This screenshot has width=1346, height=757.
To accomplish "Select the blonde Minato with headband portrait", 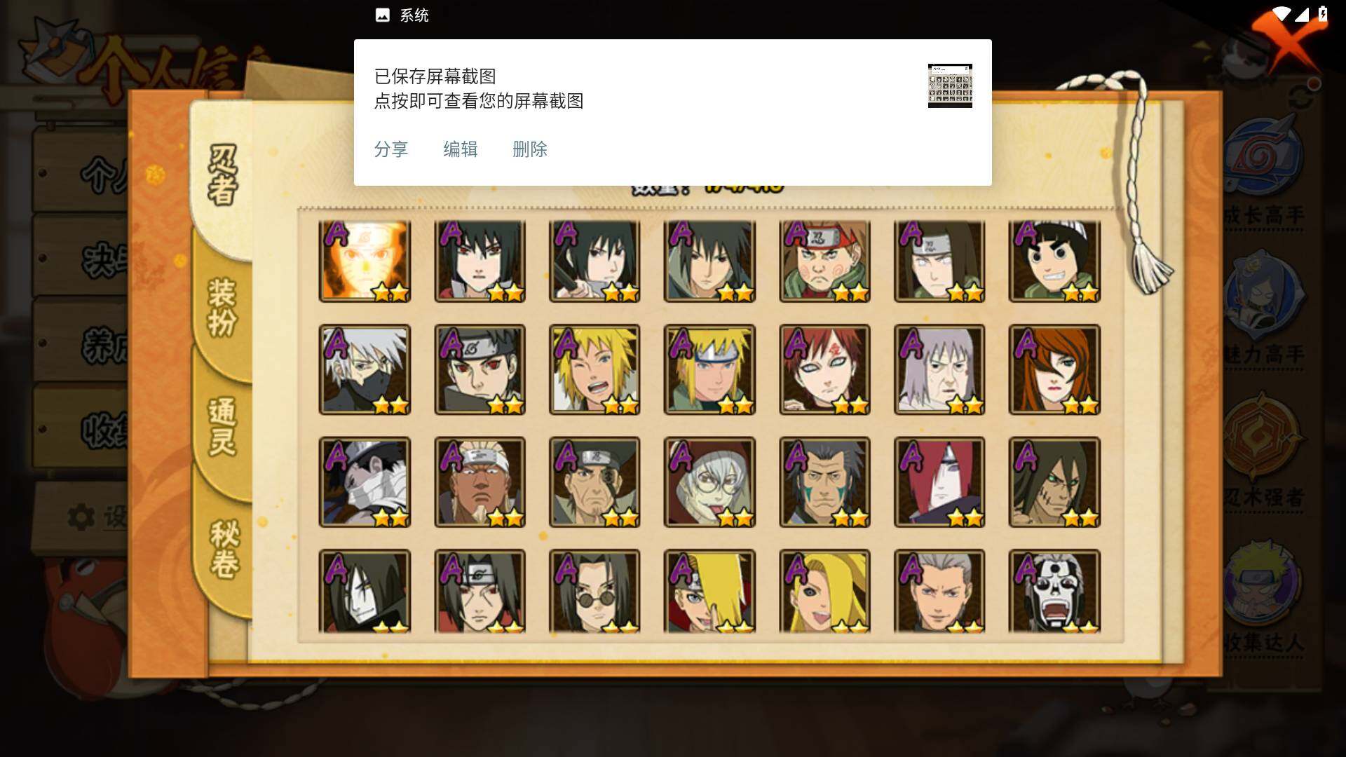I will tap(709, 369).
